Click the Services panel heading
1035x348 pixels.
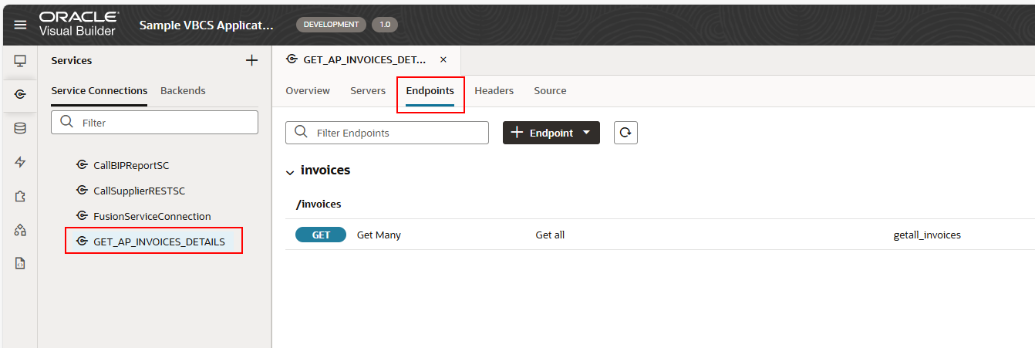72,60
